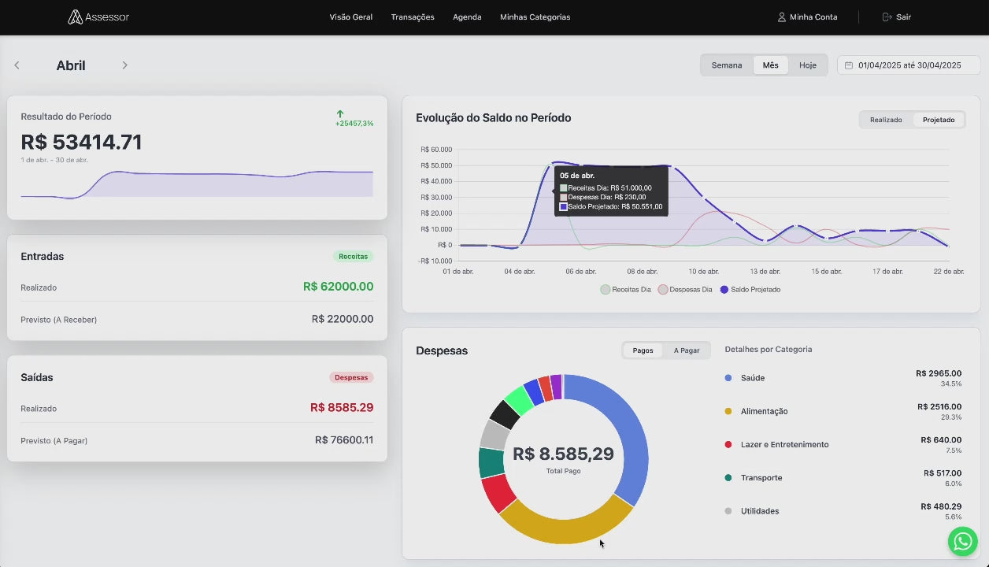Go to next month with right arrow

point(124,65)
